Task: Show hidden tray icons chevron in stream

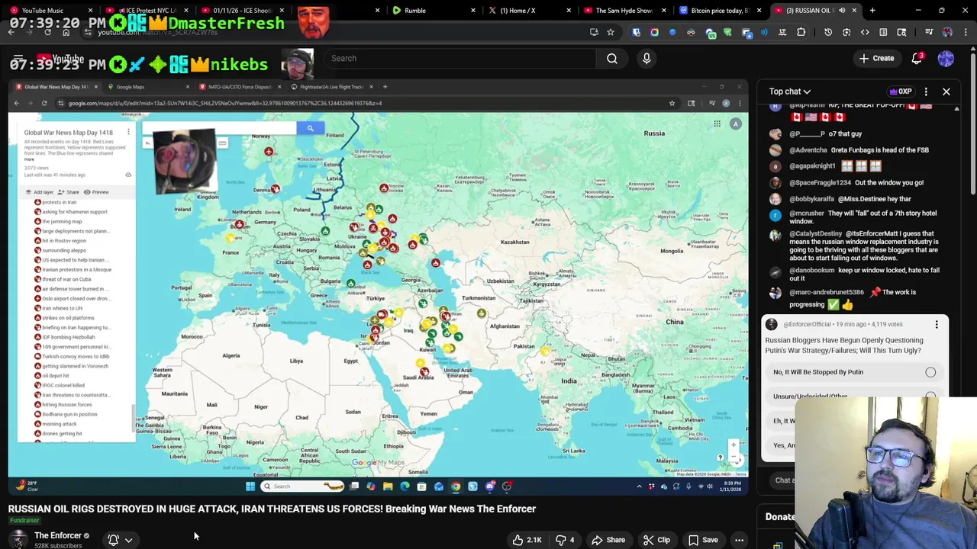Action: [639, 486]
